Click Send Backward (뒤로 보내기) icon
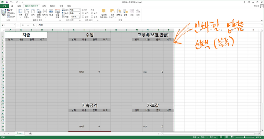Viewport: 264px width, 139px height. [112, 11]
